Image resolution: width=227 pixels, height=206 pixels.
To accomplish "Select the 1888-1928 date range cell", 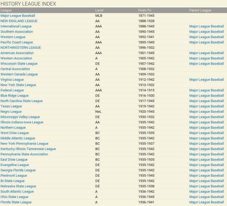I will click(x=146, y=21).
